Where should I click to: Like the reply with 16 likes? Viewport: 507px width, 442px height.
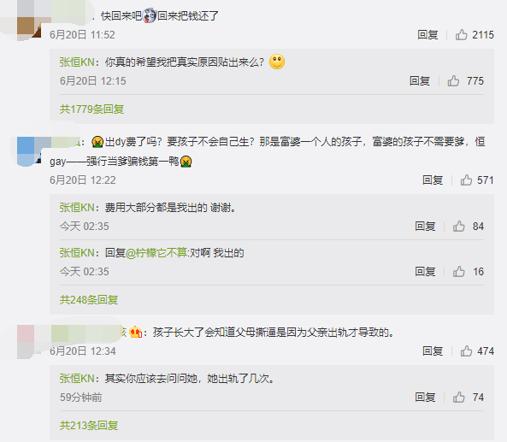coord(458,271)
